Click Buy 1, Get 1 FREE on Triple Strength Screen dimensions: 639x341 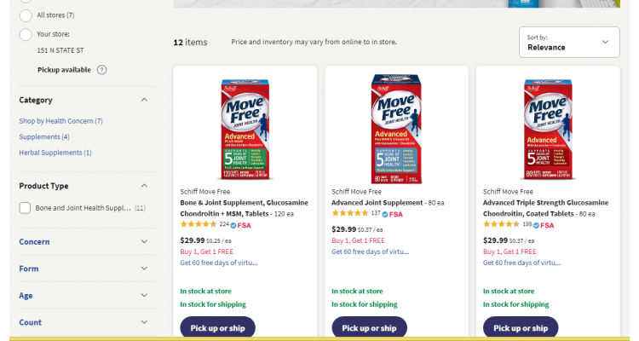pyautogui.click(x=509, y=251)
